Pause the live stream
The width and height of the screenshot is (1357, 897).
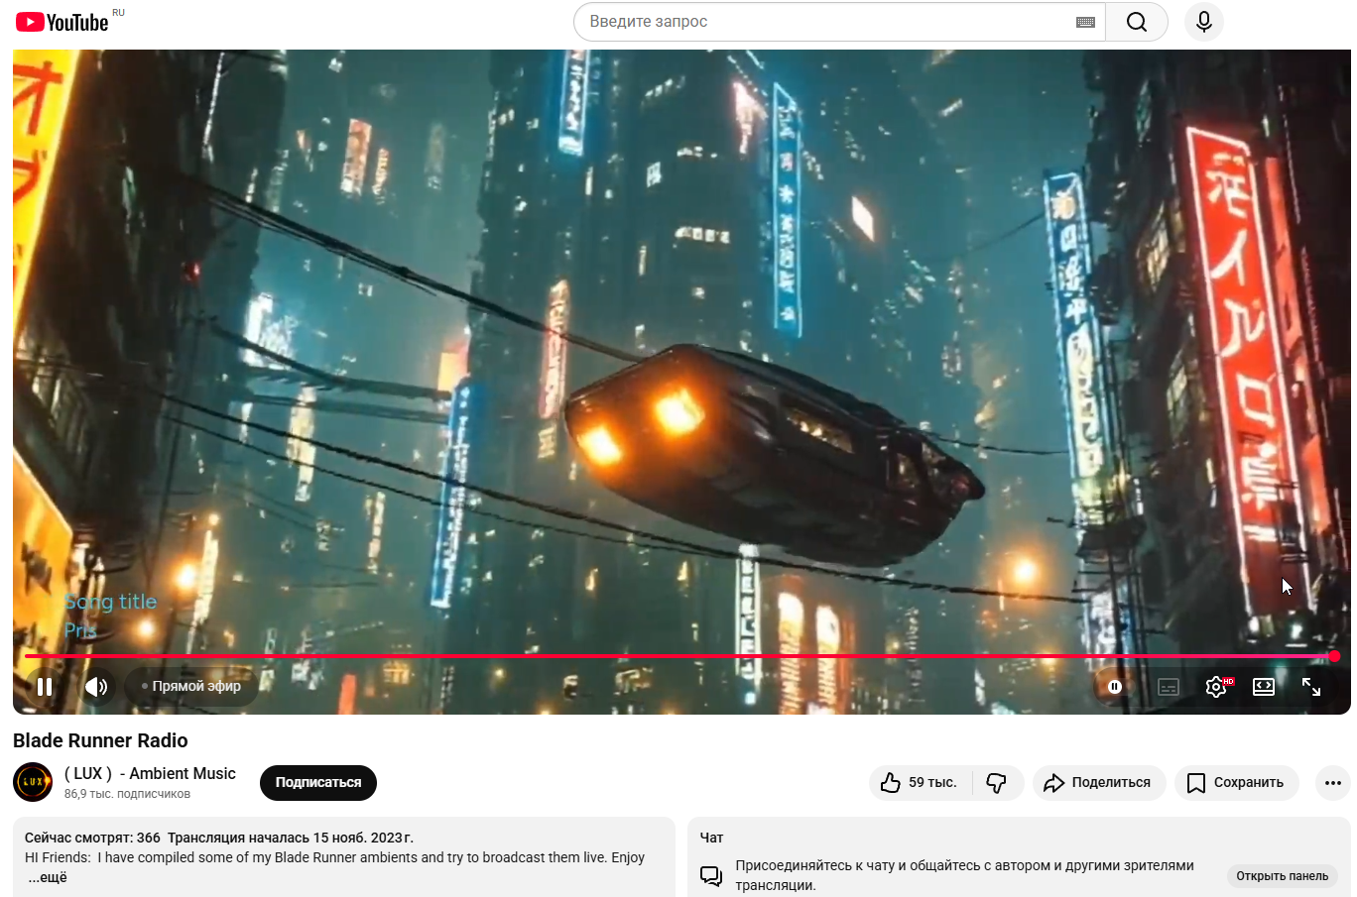point(45,686)
